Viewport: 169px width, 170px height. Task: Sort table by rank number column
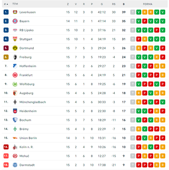tap(6, 4)
